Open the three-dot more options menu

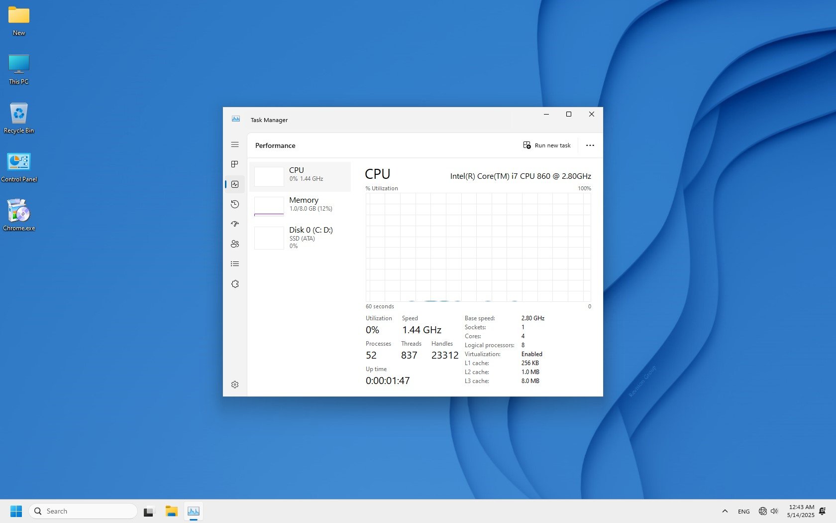point(590,145)
